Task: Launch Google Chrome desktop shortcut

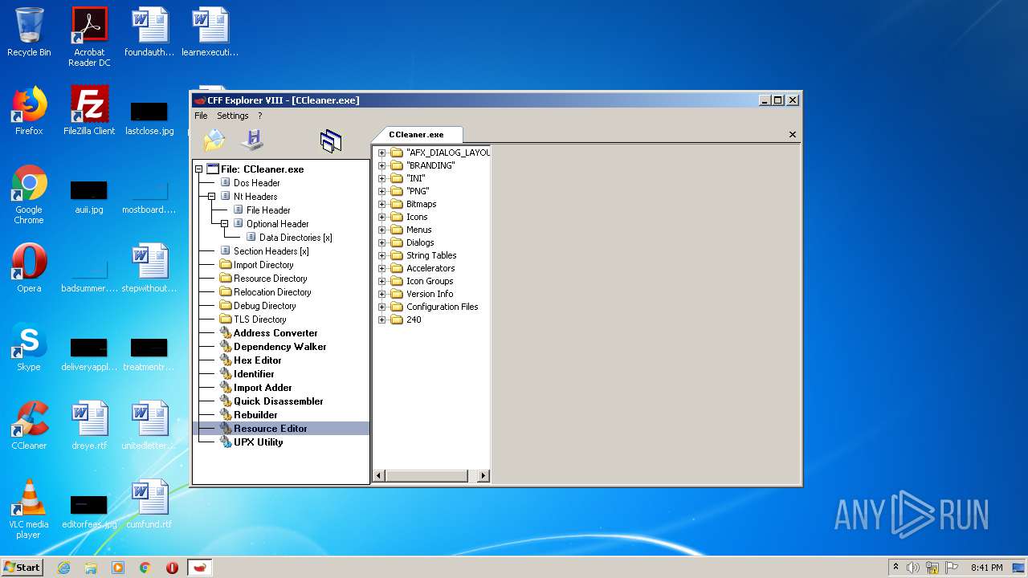Action: click(x=29, y=194)
